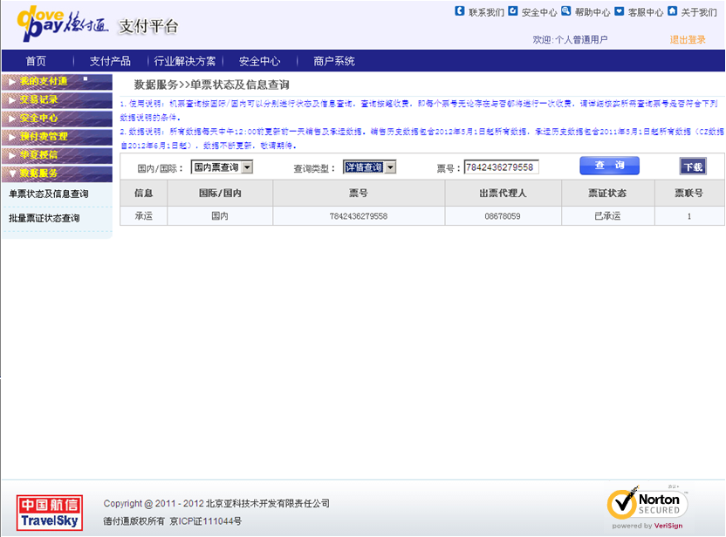Click the 安全中心 shield icon in header

[513, 11]
